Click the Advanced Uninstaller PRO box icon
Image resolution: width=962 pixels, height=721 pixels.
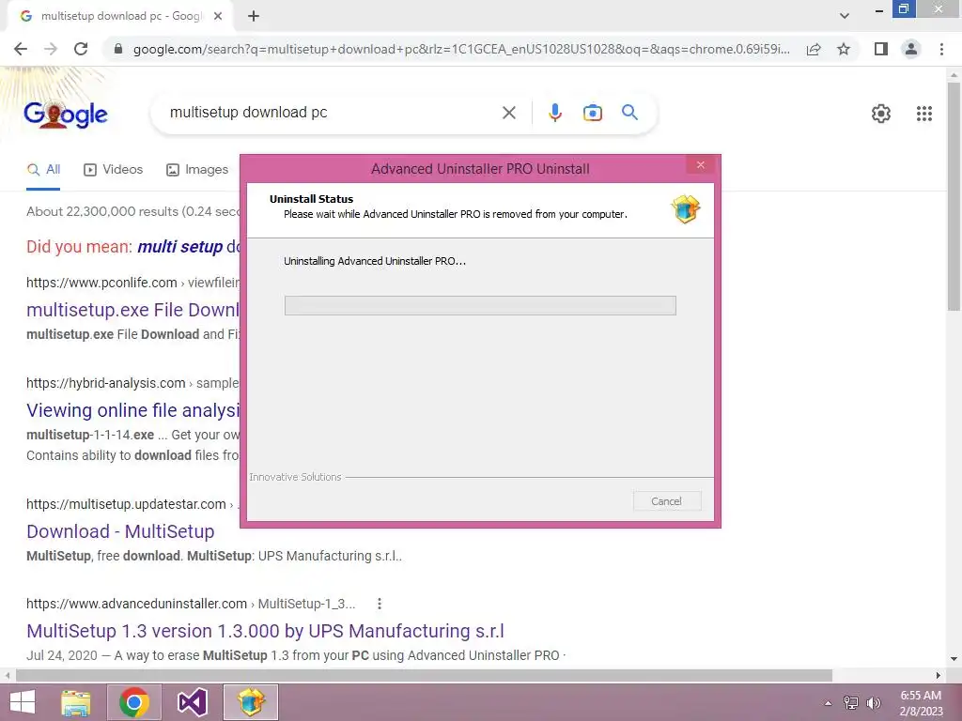[x=685, y=209]
